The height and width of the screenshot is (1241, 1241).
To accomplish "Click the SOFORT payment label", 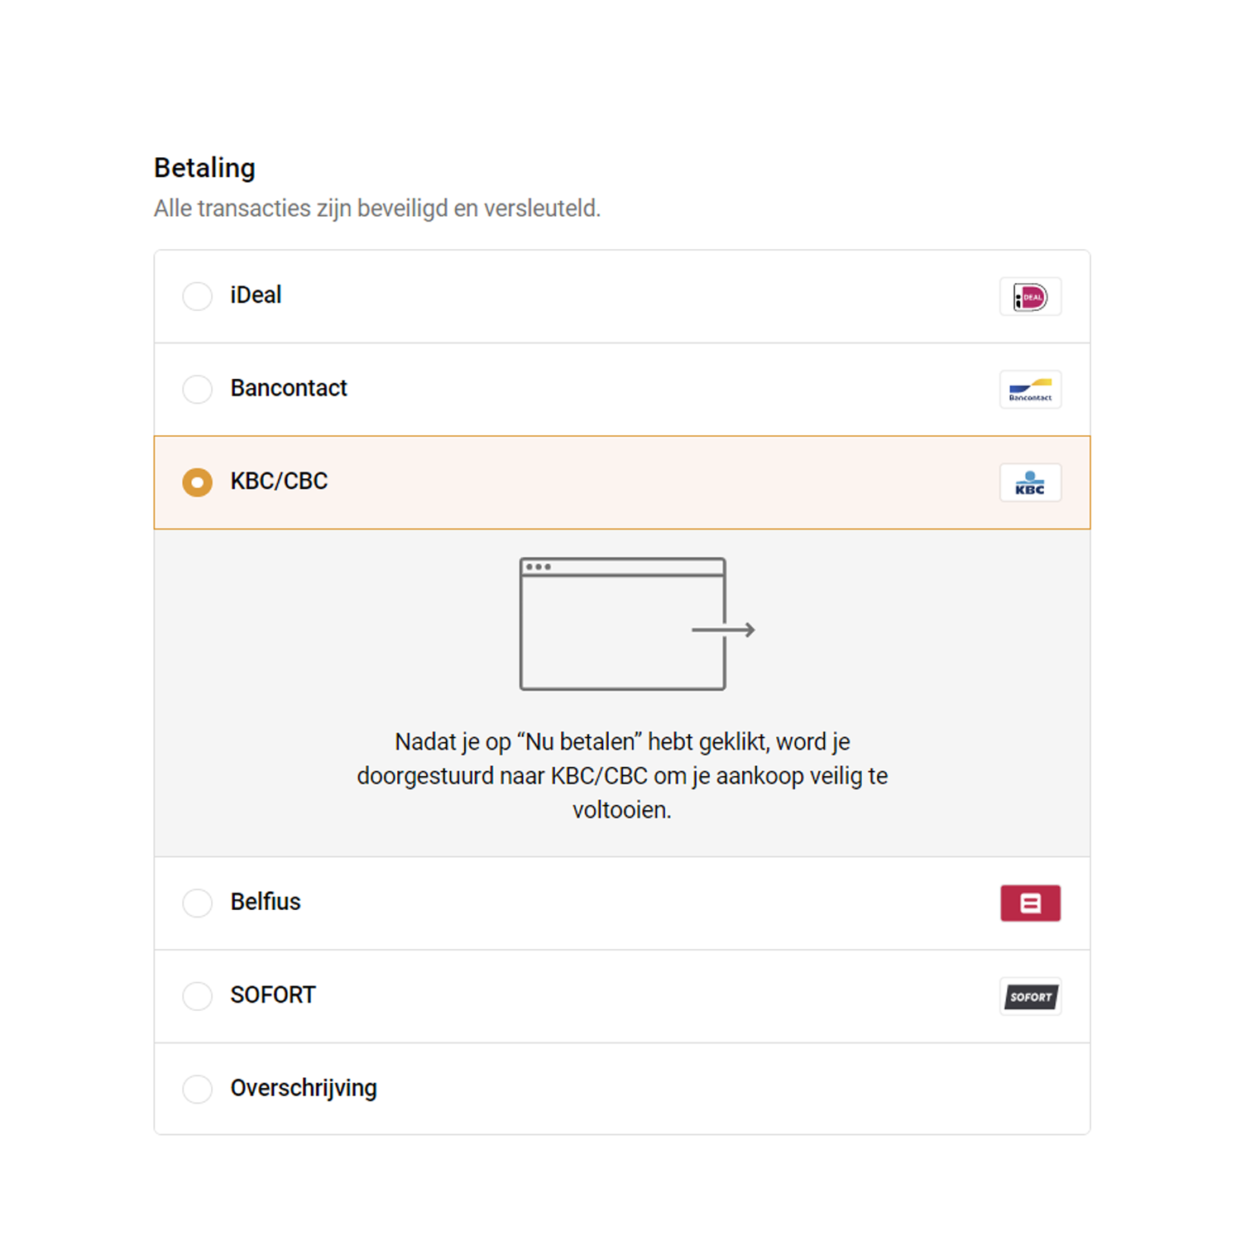I will (x=273, y=995).
